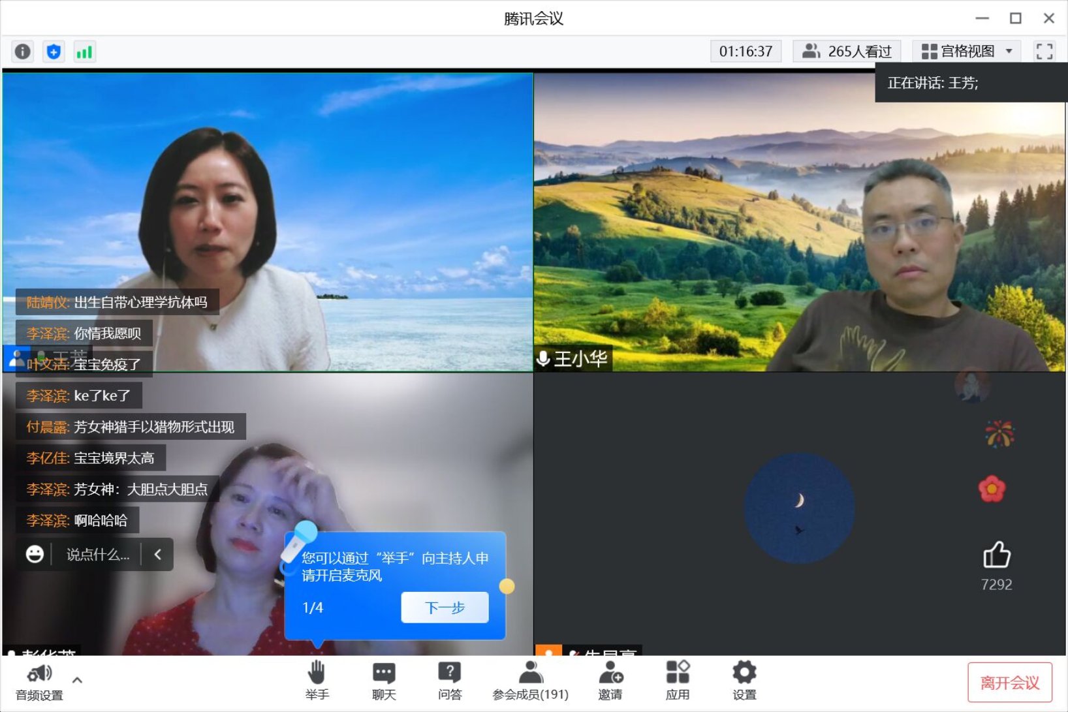1068x712 pixels.
Task: Open the blue security shield icon
Action: [x=54, y=52]
